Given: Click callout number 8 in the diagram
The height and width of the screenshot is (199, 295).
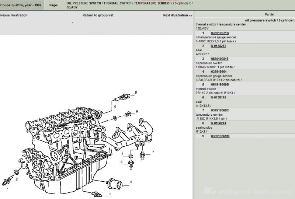Looking at the screenshot, I should [x=137, y=111].
